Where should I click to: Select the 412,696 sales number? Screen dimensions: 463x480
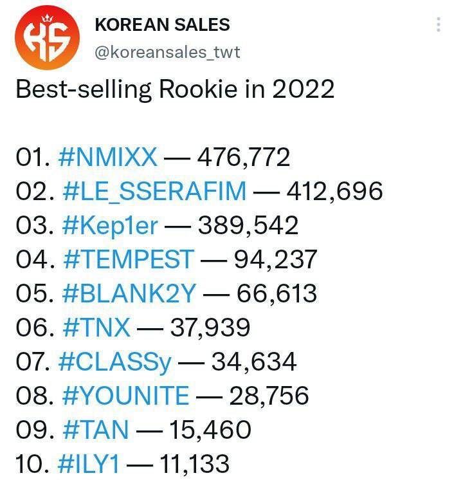coord(336,191)
